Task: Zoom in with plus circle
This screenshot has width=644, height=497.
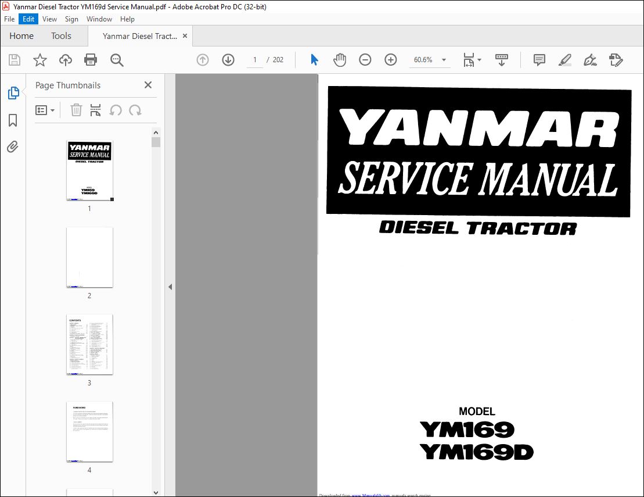Action: coord(391,60)
